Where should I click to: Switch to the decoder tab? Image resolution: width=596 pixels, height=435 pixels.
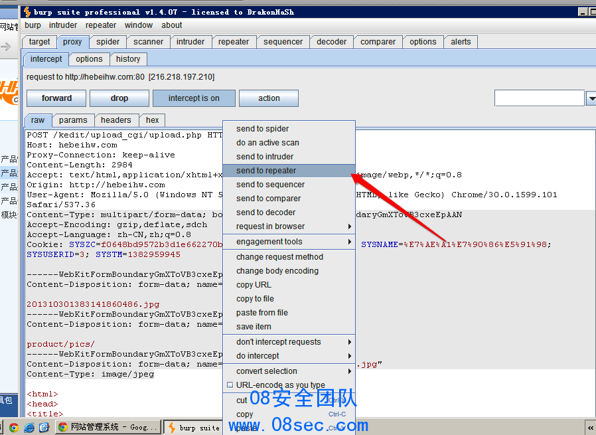point(331,42)
